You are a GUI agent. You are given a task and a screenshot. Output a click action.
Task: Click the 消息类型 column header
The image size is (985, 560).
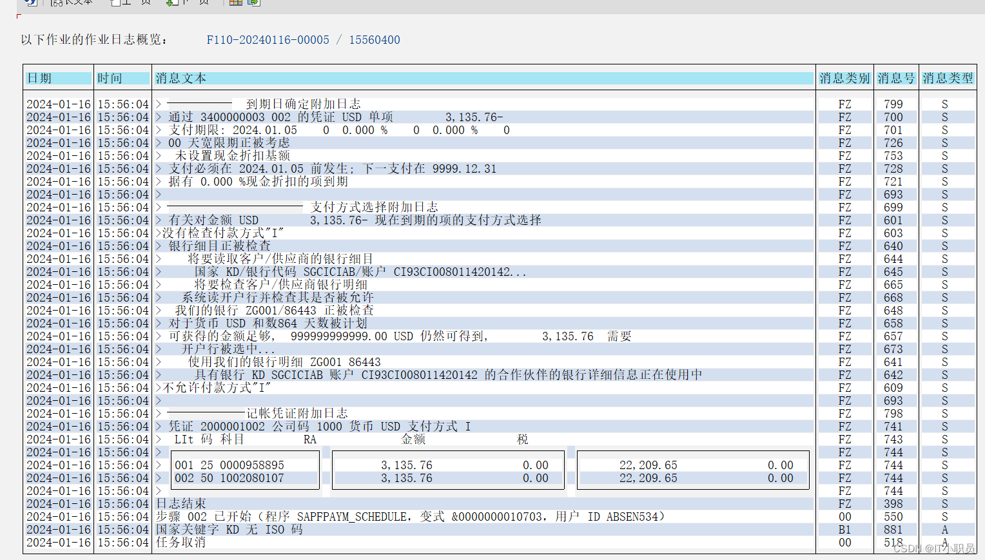(x=948, y=78)
